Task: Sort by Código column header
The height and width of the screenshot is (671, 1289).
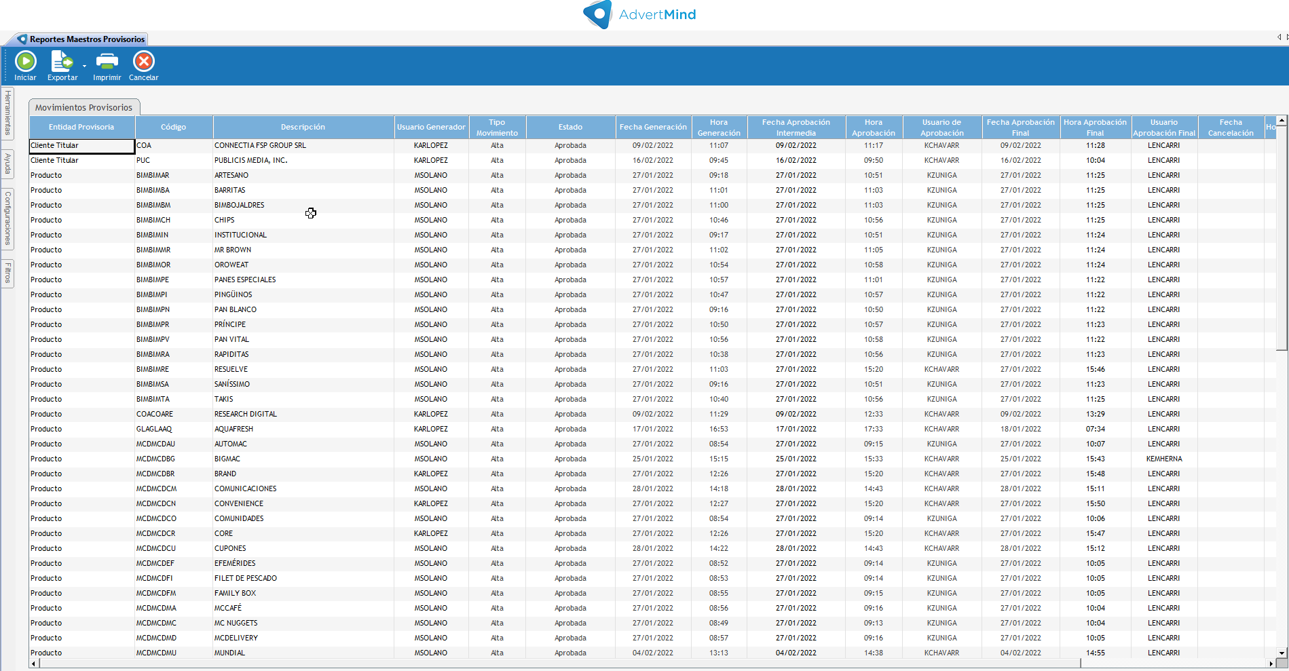Action: click(174, 127)
